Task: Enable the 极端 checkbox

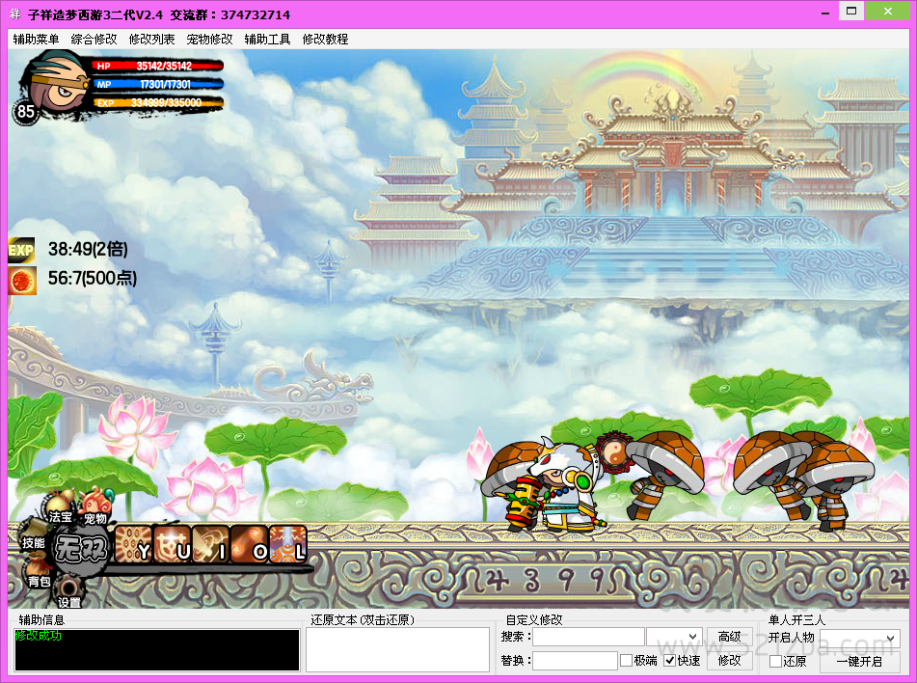Action: pyautogui.click(x=627, y=661)
